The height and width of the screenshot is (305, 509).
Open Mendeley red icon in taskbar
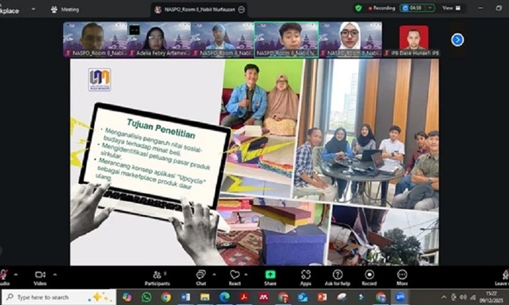[264, 297]
